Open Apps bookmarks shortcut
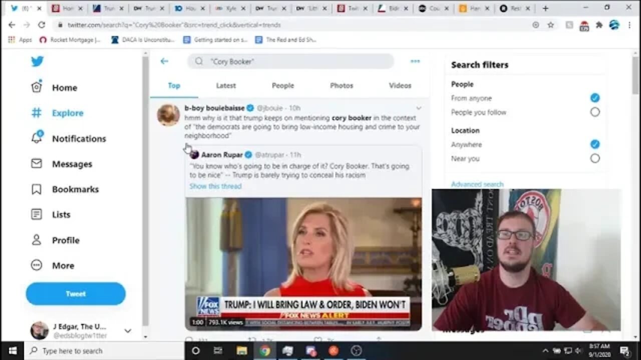 click(x=20, y=39)
